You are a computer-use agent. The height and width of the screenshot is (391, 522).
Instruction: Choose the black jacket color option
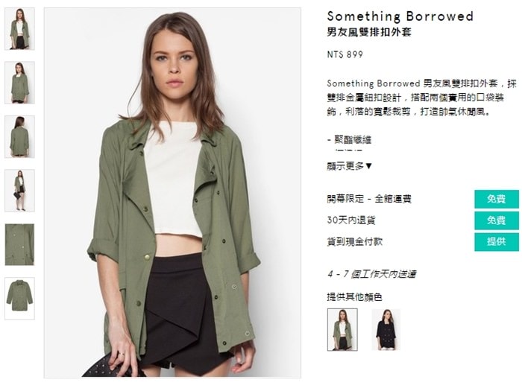[386, 329]
